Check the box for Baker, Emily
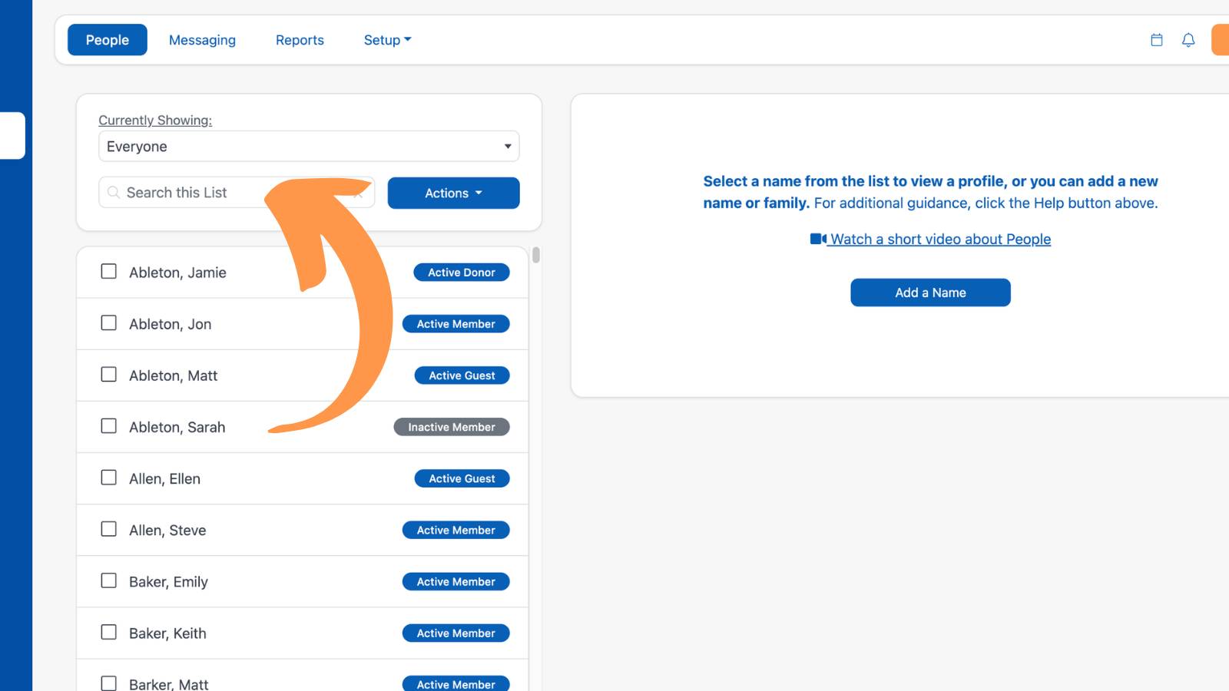 [x=109, y=581]
